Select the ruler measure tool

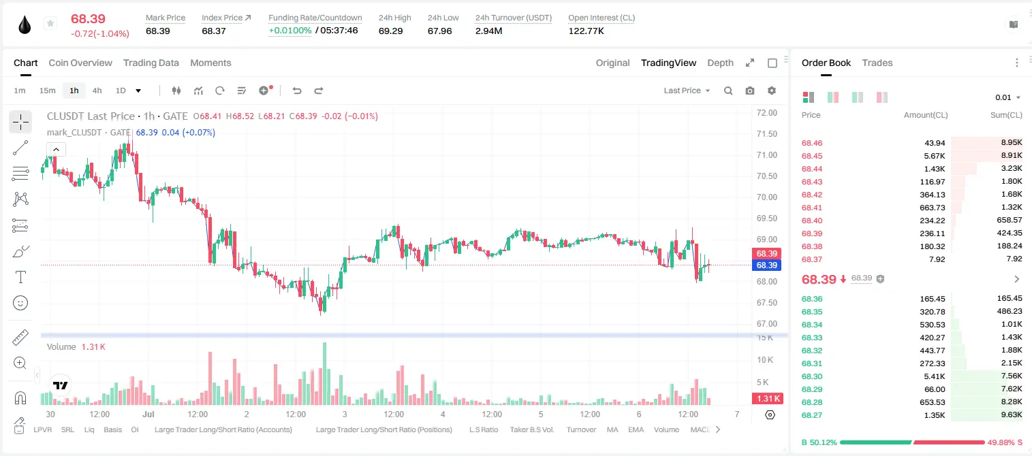pyautogui.click(x=20, y=337)
